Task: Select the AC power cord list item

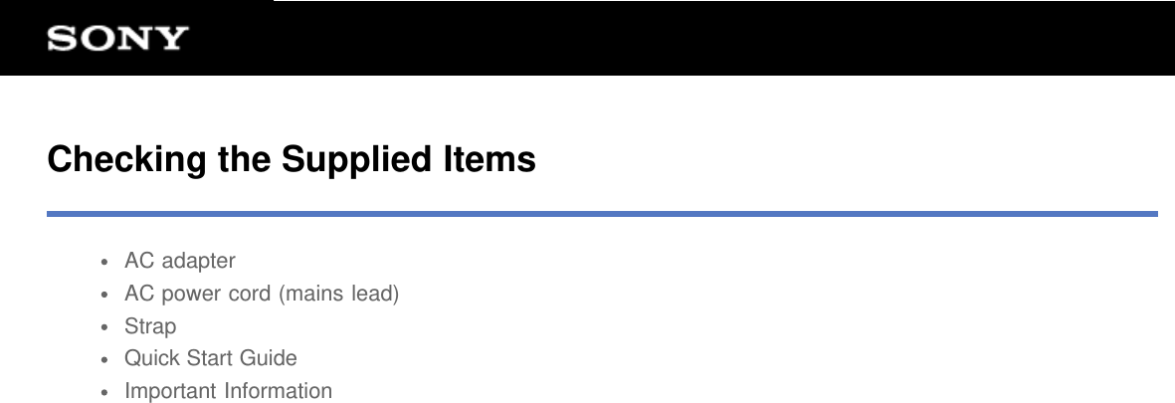Action: 262,294
